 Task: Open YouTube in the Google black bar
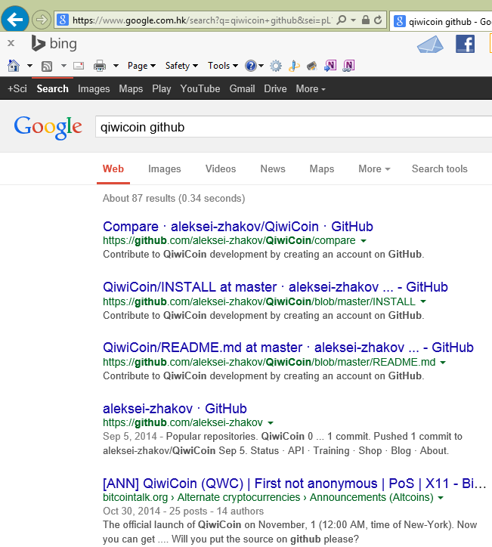pyautogui.click(x=200, y=88)
